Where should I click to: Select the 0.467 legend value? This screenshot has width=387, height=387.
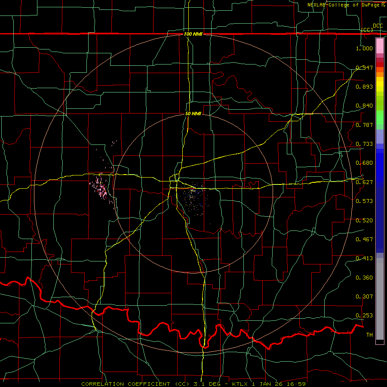click(364, 240)
